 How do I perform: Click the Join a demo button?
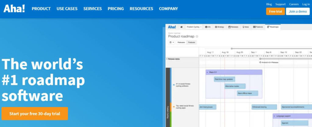coord(298,12)
